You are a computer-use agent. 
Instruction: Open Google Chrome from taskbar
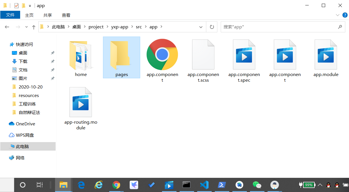116,185
